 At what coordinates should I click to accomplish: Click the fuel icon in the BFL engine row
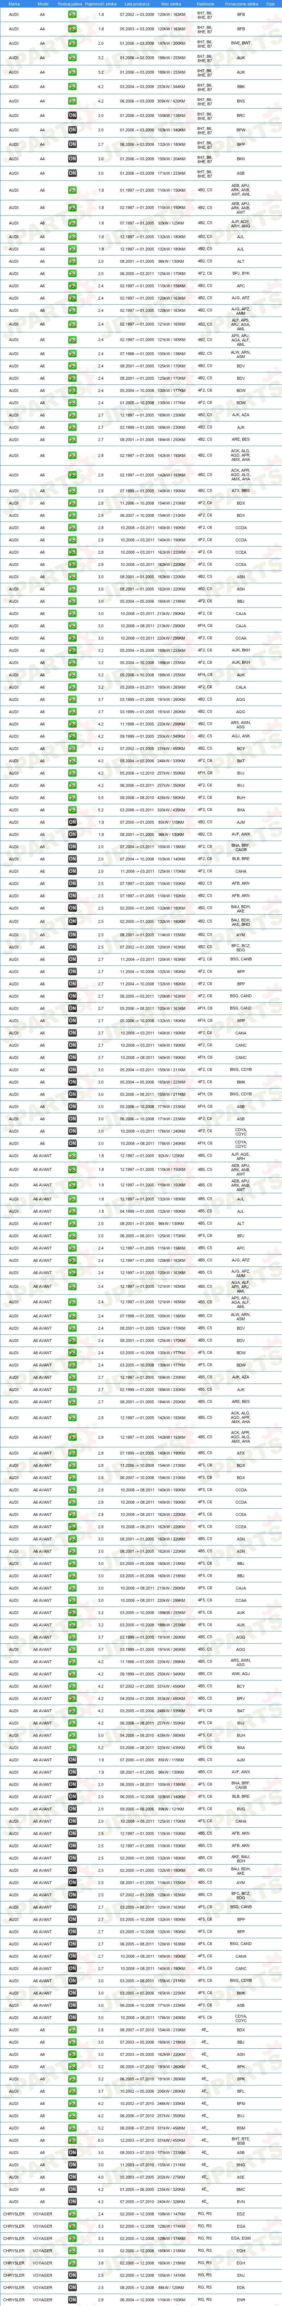pyautogui.click(x=72, y=2091)
